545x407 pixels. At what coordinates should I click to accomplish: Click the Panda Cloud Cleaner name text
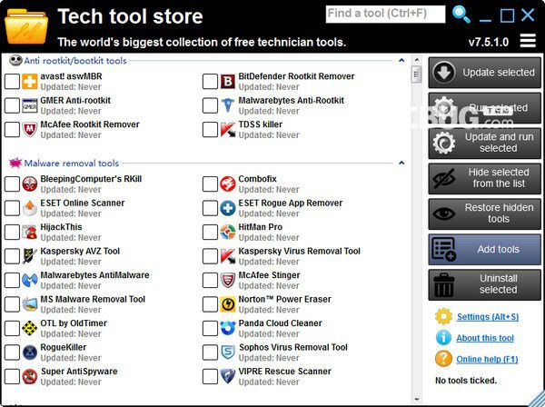[280, 323]
